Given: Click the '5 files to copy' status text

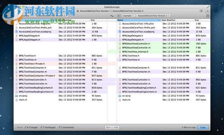Looking at the screenshot, I should coord(189,127).
